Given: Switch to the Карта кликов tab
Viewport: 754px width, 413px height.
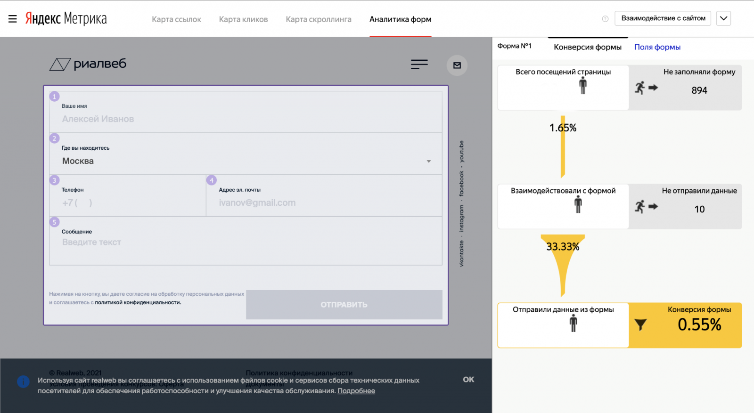Looking at the screenshot, I should tap(243, 19).
